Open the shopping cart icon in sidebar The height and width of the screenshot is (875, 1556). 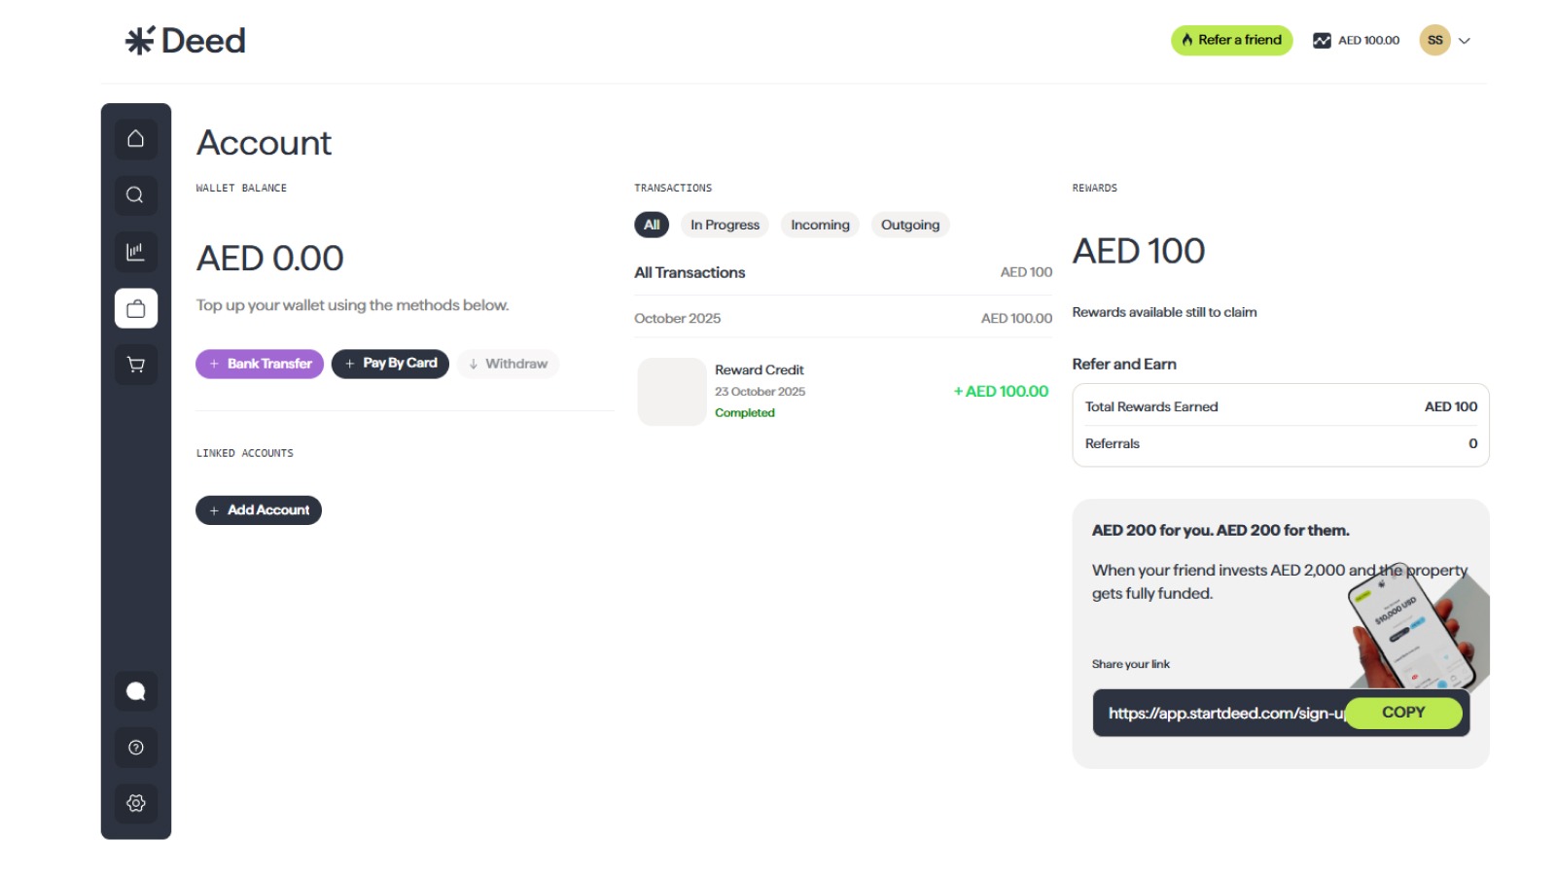tap(135, 365)
